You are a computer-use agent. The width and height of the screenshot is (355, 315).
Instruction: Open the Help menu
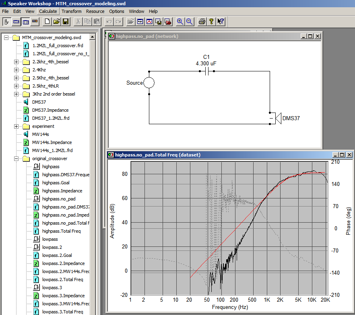click(x=153, y=11)
